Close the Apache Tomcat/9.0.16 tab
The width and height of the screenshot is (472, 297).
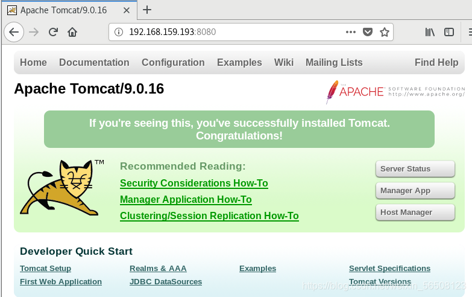point(127,10)
